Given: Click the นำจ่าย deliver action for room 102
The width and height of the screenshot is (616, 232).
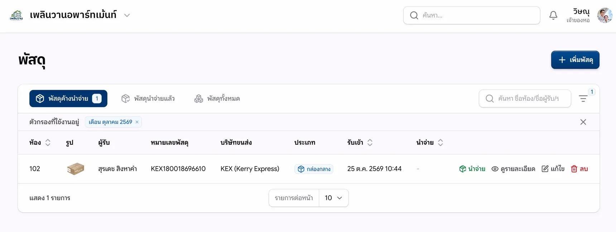Looking at the screenshot, I should pyautogui.click(x=472, y=169).
